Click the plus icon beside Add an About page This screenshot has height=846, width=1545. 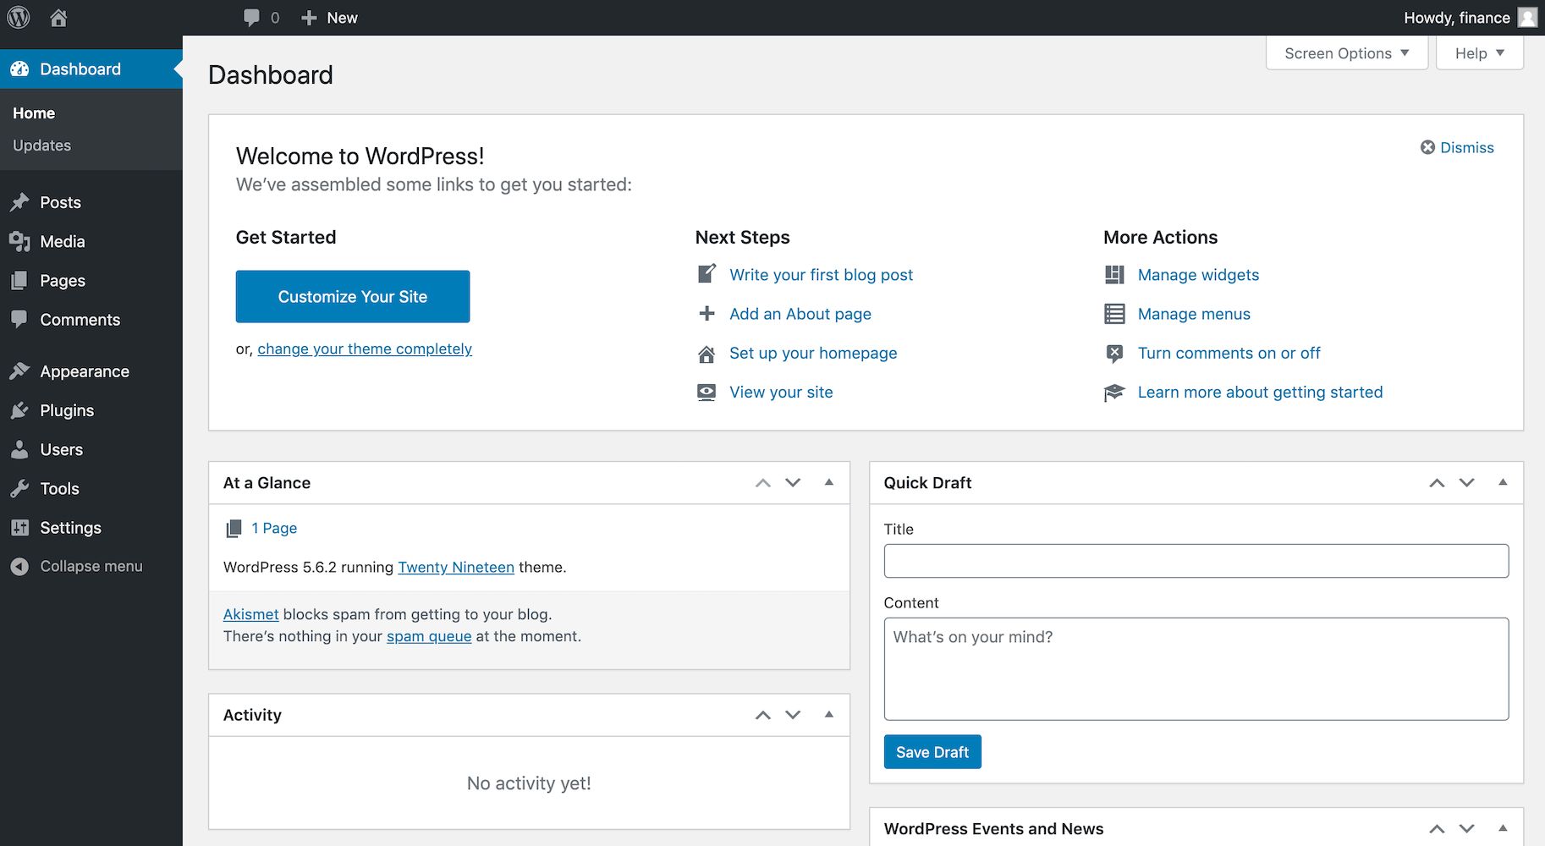tap(707, 314)
